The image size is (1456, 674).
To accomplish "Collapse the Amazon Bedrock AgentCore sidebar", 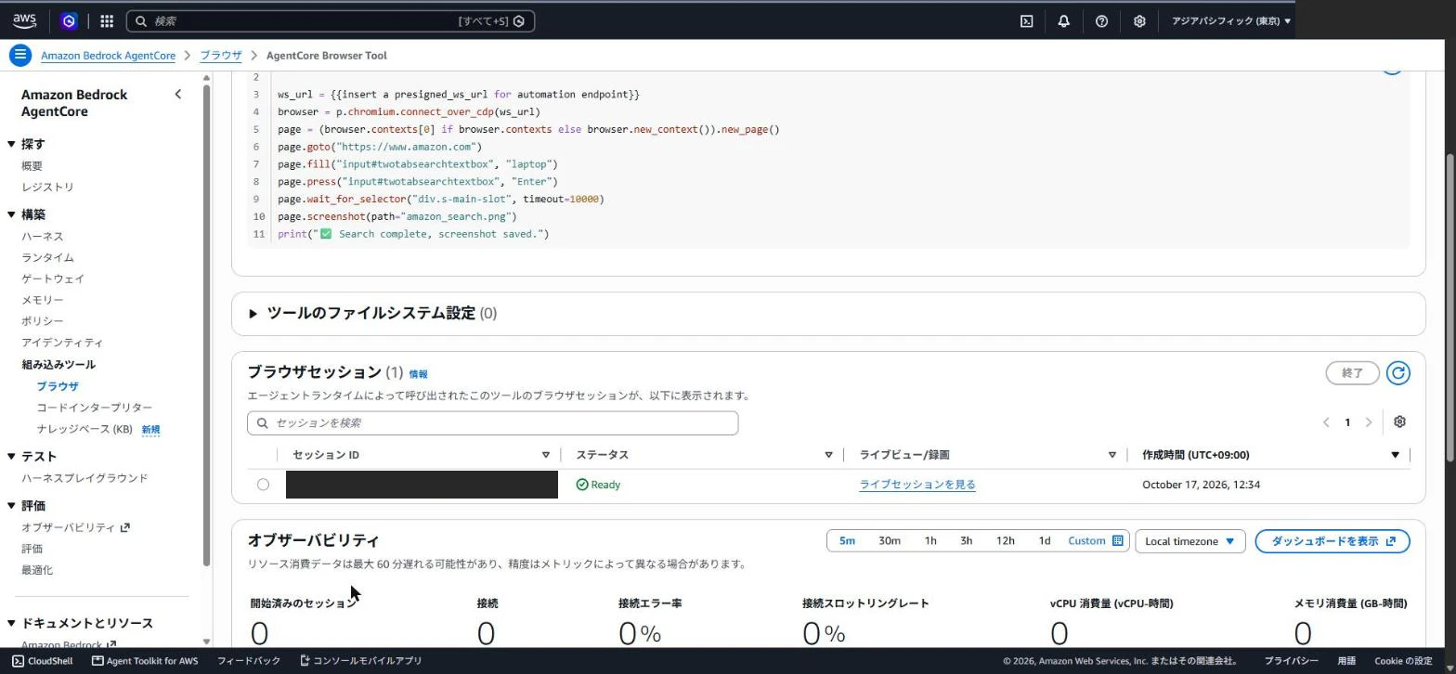I will point(178,94).
